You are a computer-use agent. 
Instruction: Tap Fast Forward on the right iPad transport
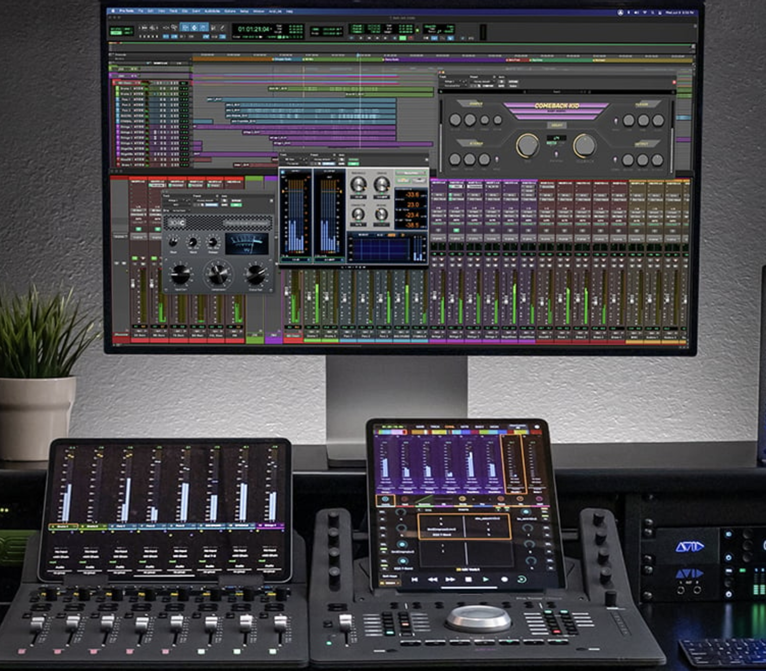(x=450, y=579)
